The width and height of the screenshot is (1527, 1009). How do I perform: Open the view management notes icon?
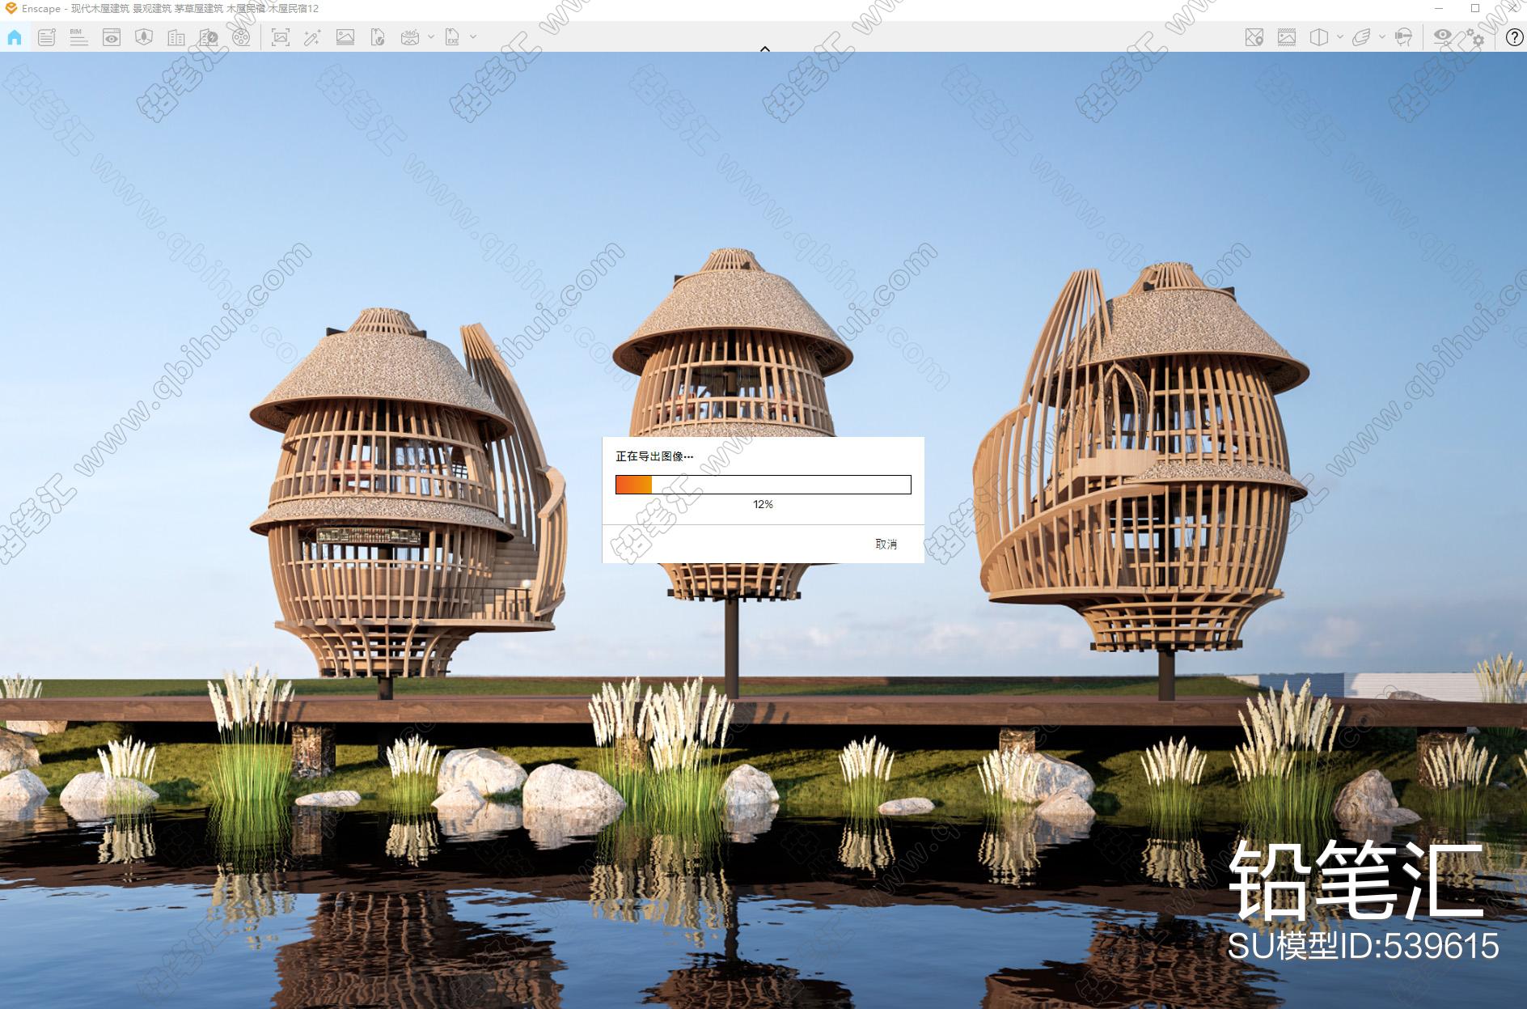click(x=47, y=37)
